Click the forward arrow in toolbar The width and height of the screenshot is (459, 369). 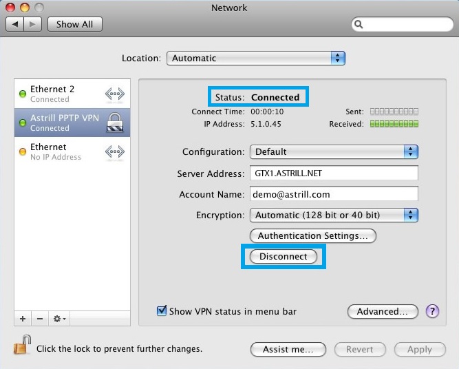pyautogui.click(x=34, y=24)
